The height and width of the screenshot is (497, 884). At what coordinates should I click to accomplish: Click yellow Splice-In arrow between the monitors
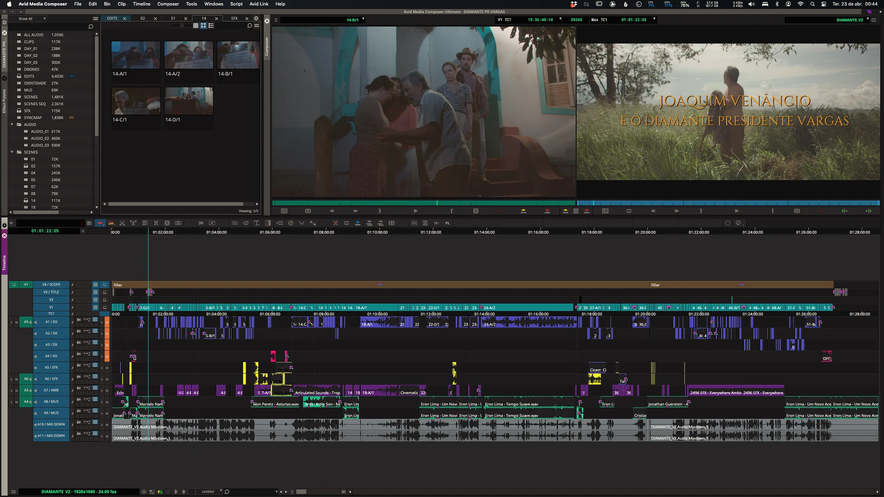[565, 211]
